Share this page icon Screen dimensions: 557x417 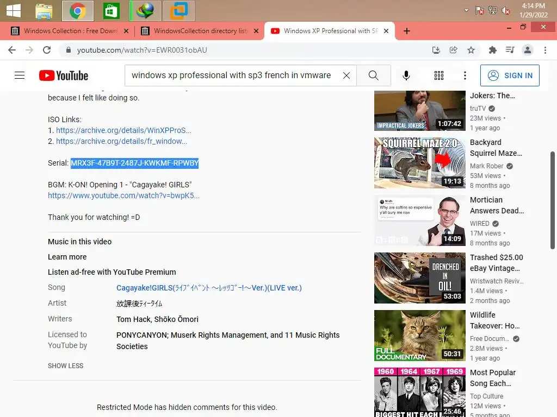click(x=453, y=50)
